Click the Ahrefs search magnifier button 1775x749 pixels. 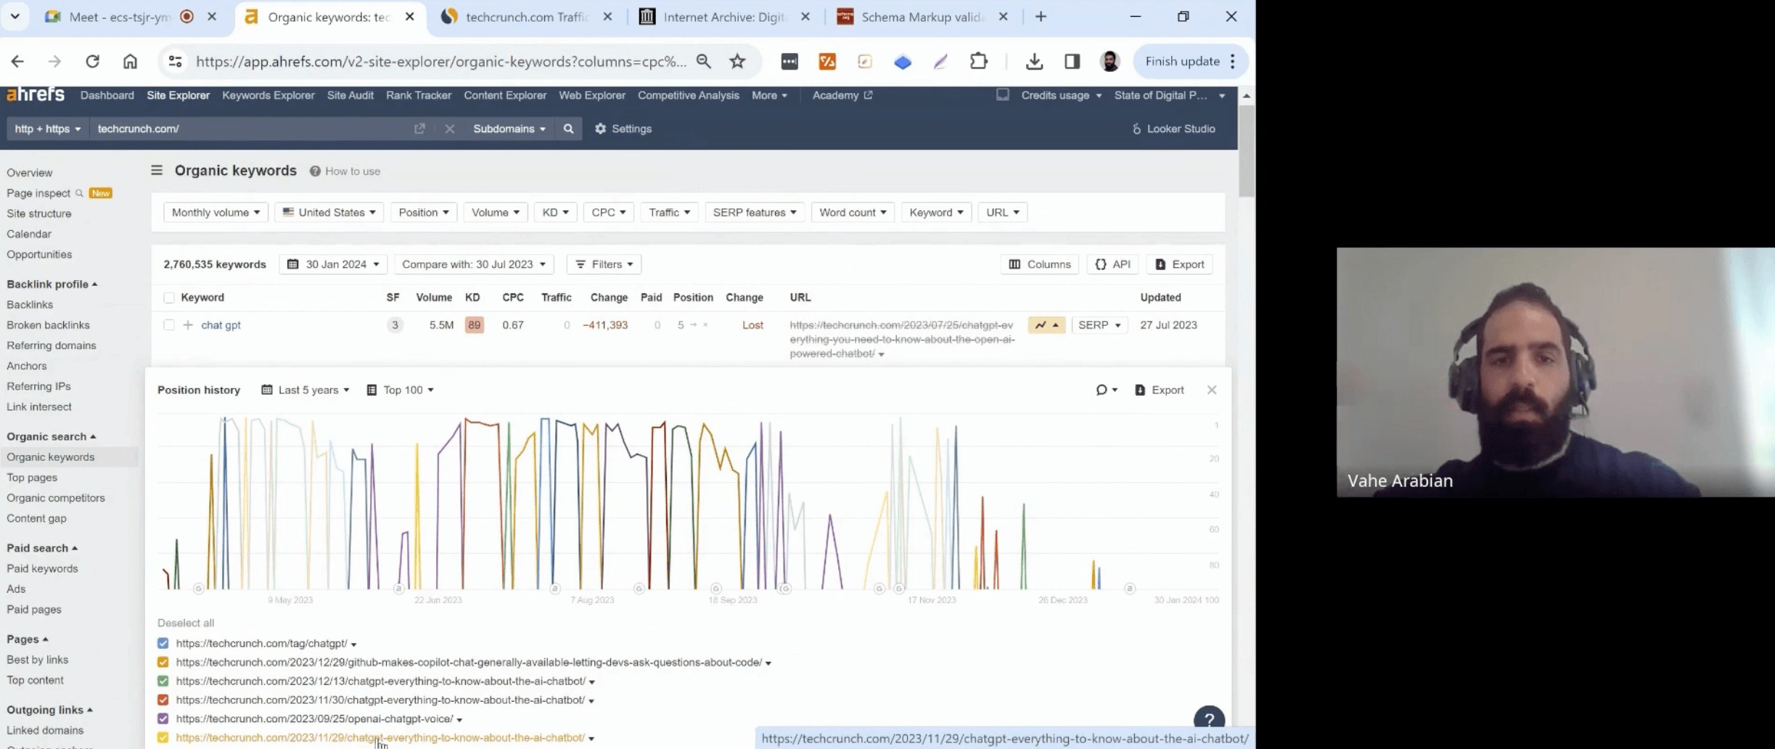point(568,128)
